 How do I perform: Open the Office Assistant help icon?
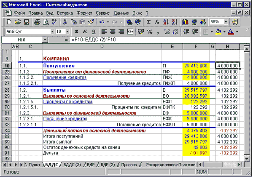point(235,22)
